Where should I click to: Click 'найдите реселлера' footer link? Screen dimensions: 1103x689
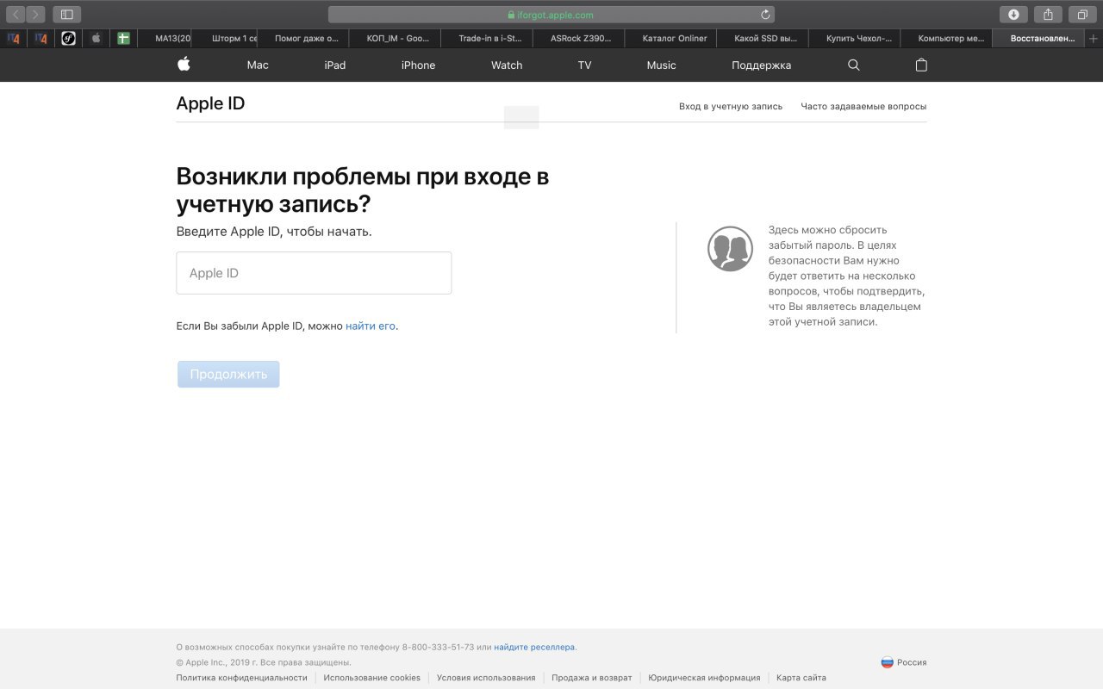(535, 647)
